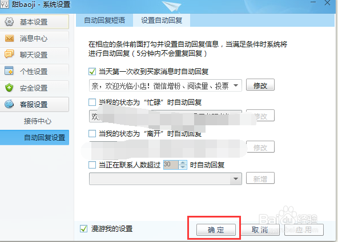This screenshot has width=338, height=242.
Task: Open 安全设置 via its green shield icon
Action: pos(9,88)
